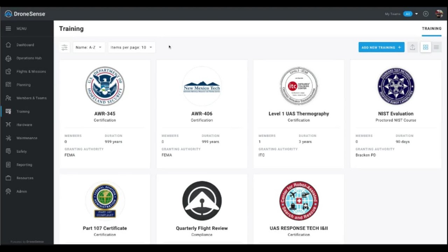This screenshot has width=448, height=252.
Task: Open the Hardware menu item
Action: coord(24,125)
